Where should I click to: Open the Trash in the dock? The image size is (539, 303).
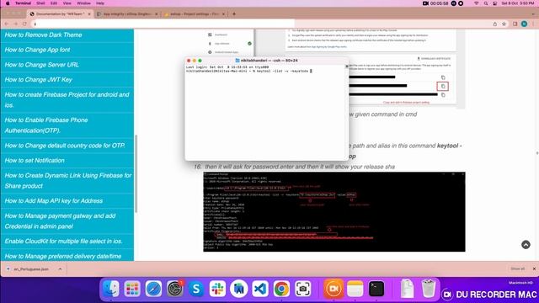(x=429, y=289)
